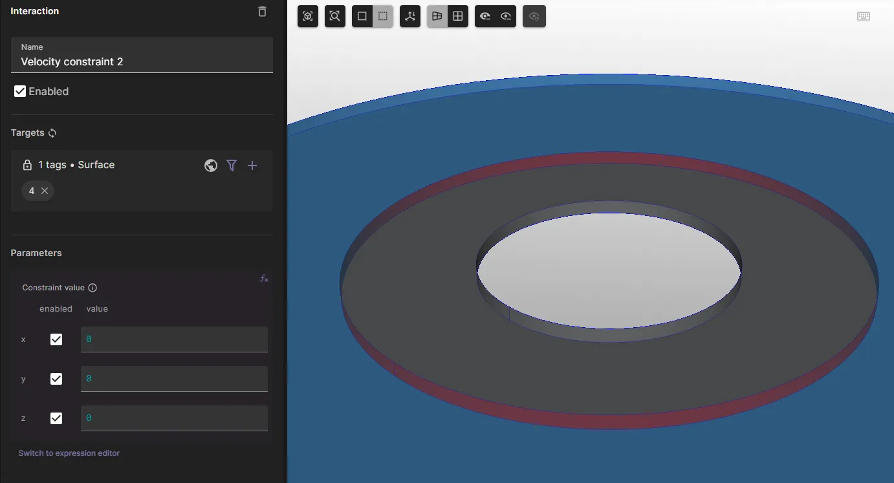Click the z constraint value field
The height and width of the screenshot is (483, 894).
pos(174,418)
